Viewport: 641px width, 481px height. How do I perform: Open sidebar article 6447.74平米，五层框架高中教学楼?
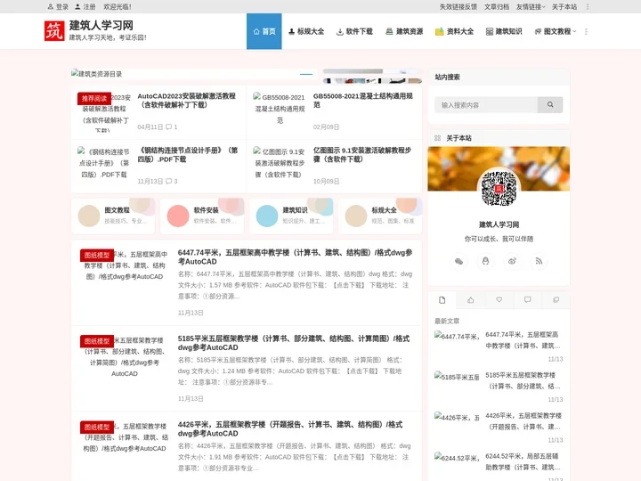pos(522,340)
